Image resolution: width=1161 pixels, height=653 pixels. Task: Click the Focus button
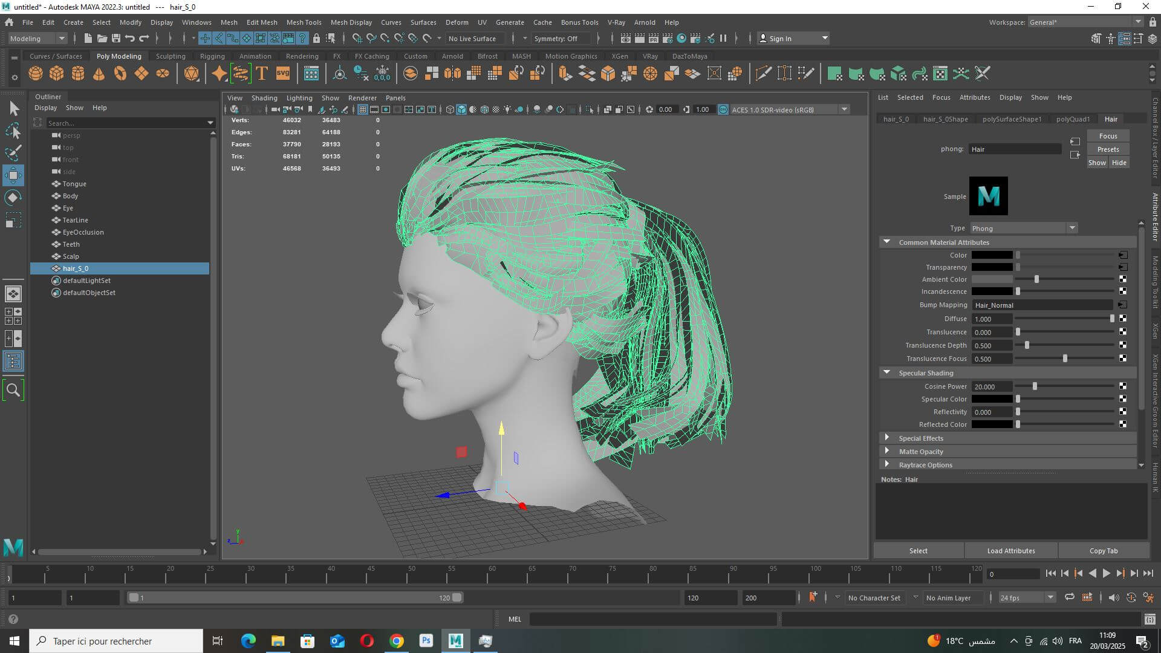tap(1108, 136)
